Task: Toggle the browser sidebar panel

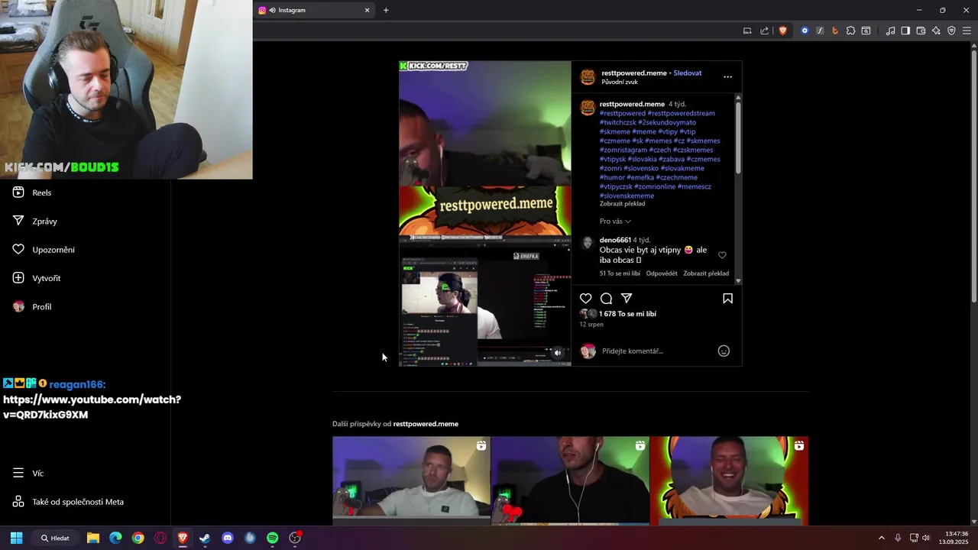Action: (905, 31)
